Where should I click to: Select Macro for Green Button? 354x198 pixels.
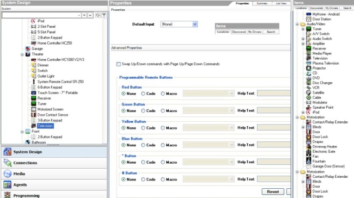point(163,111)
